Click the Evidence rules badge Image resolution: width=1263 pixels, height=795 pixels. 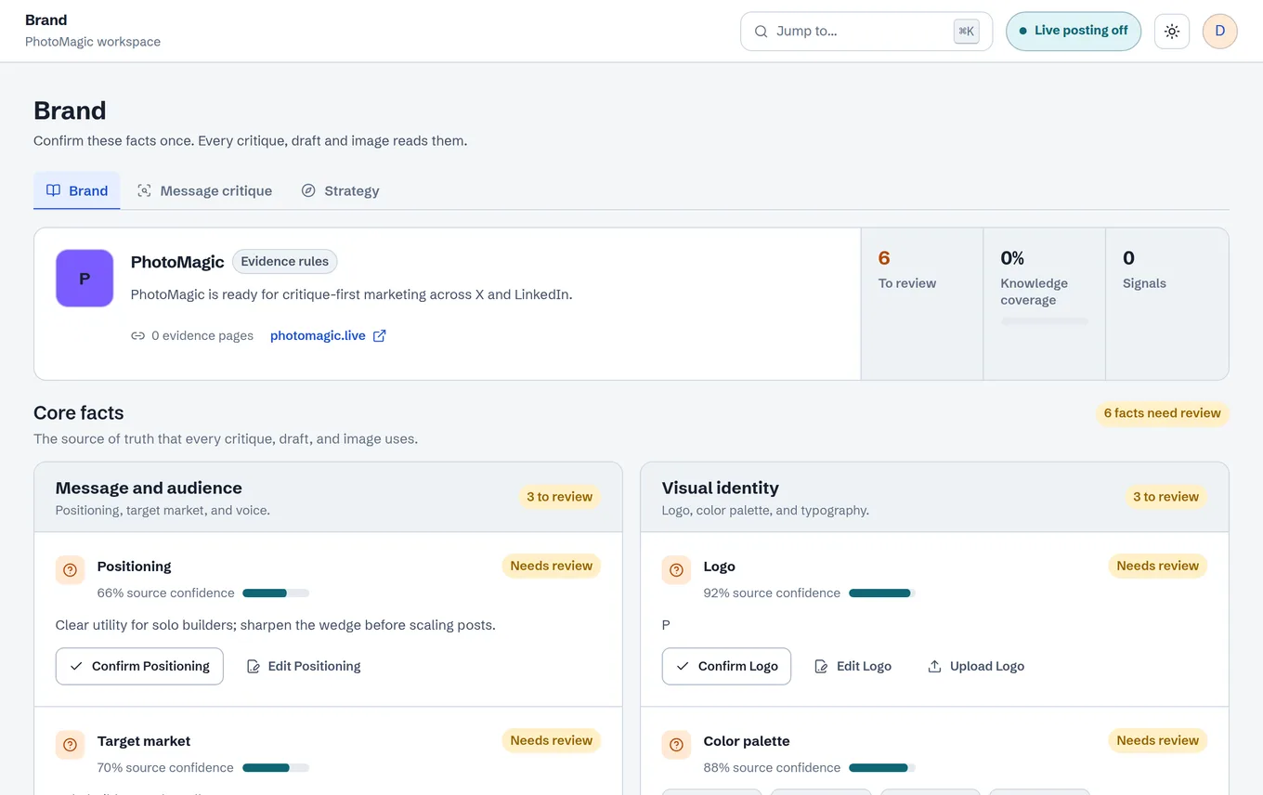284,261
